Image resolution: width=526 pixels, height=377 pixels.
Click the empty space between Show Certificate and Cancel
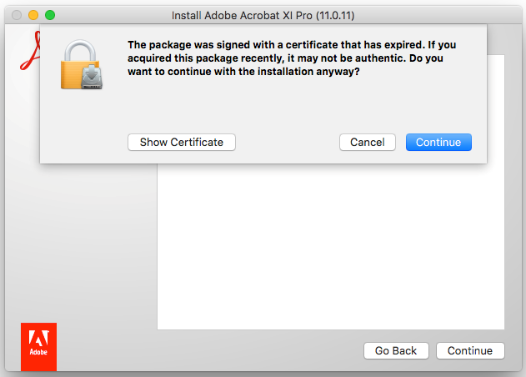[288, 143]
